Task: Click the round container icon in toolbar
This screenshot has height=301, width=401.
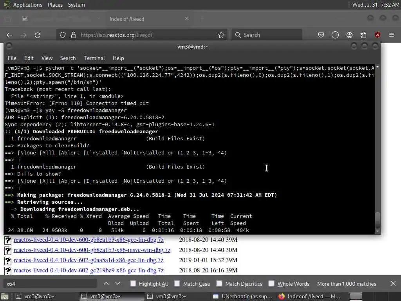Action: 335,35
